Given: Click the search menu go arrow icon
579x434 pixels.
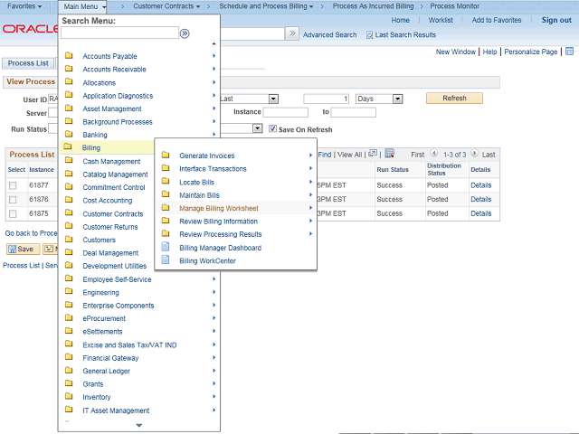Looking at the screenshot, I should point(185,33).
